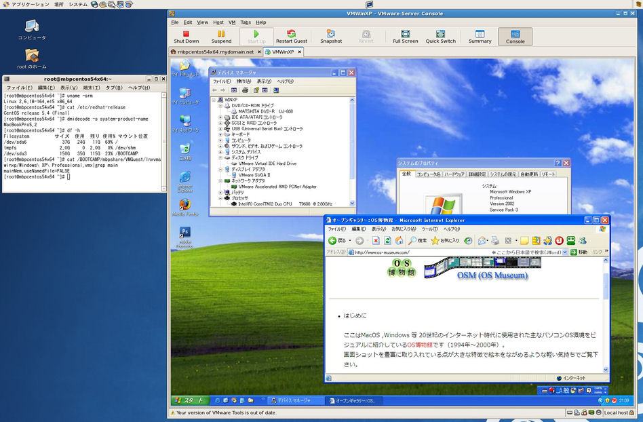This screenshot has width=643, height=422.
Task: Go to the Internet Explorer Home page
Action: (399, 241)
